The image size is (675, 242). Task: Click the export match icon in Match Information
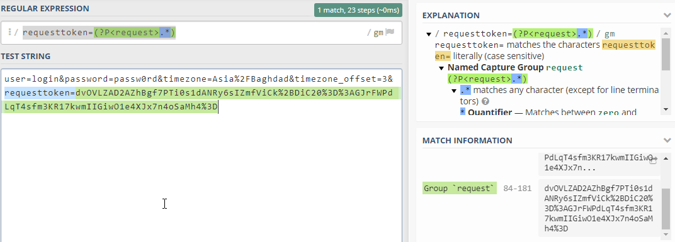(653, 160)
